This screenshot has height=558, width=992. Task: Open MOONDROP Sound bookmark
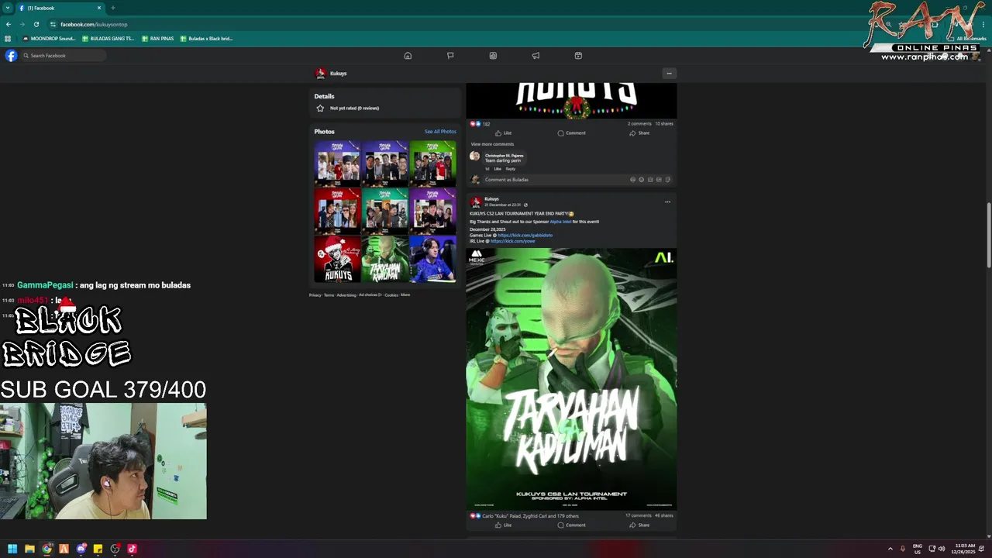point(49,38)
